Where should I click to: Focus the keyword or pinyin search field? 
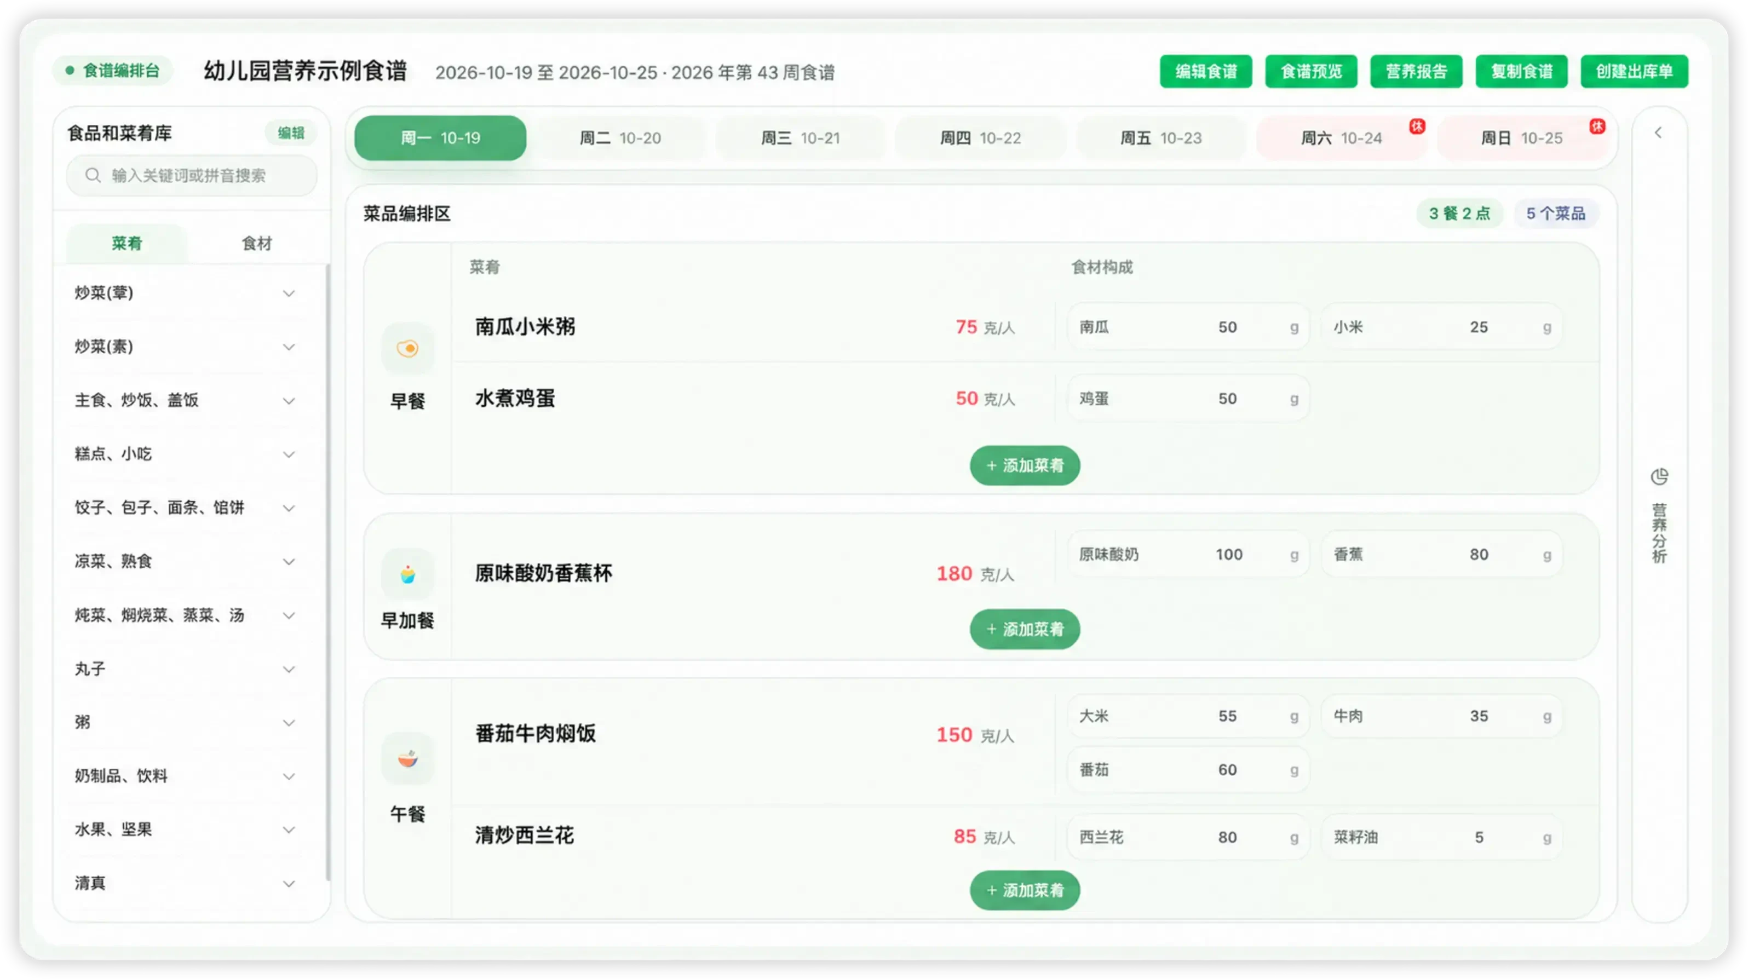click(191, 176)
